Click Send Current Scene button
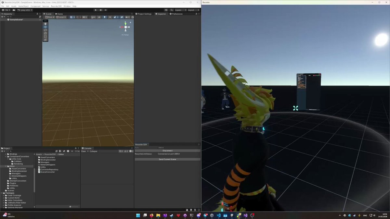The width and height of the screenshot is (390, 219). 167,159
